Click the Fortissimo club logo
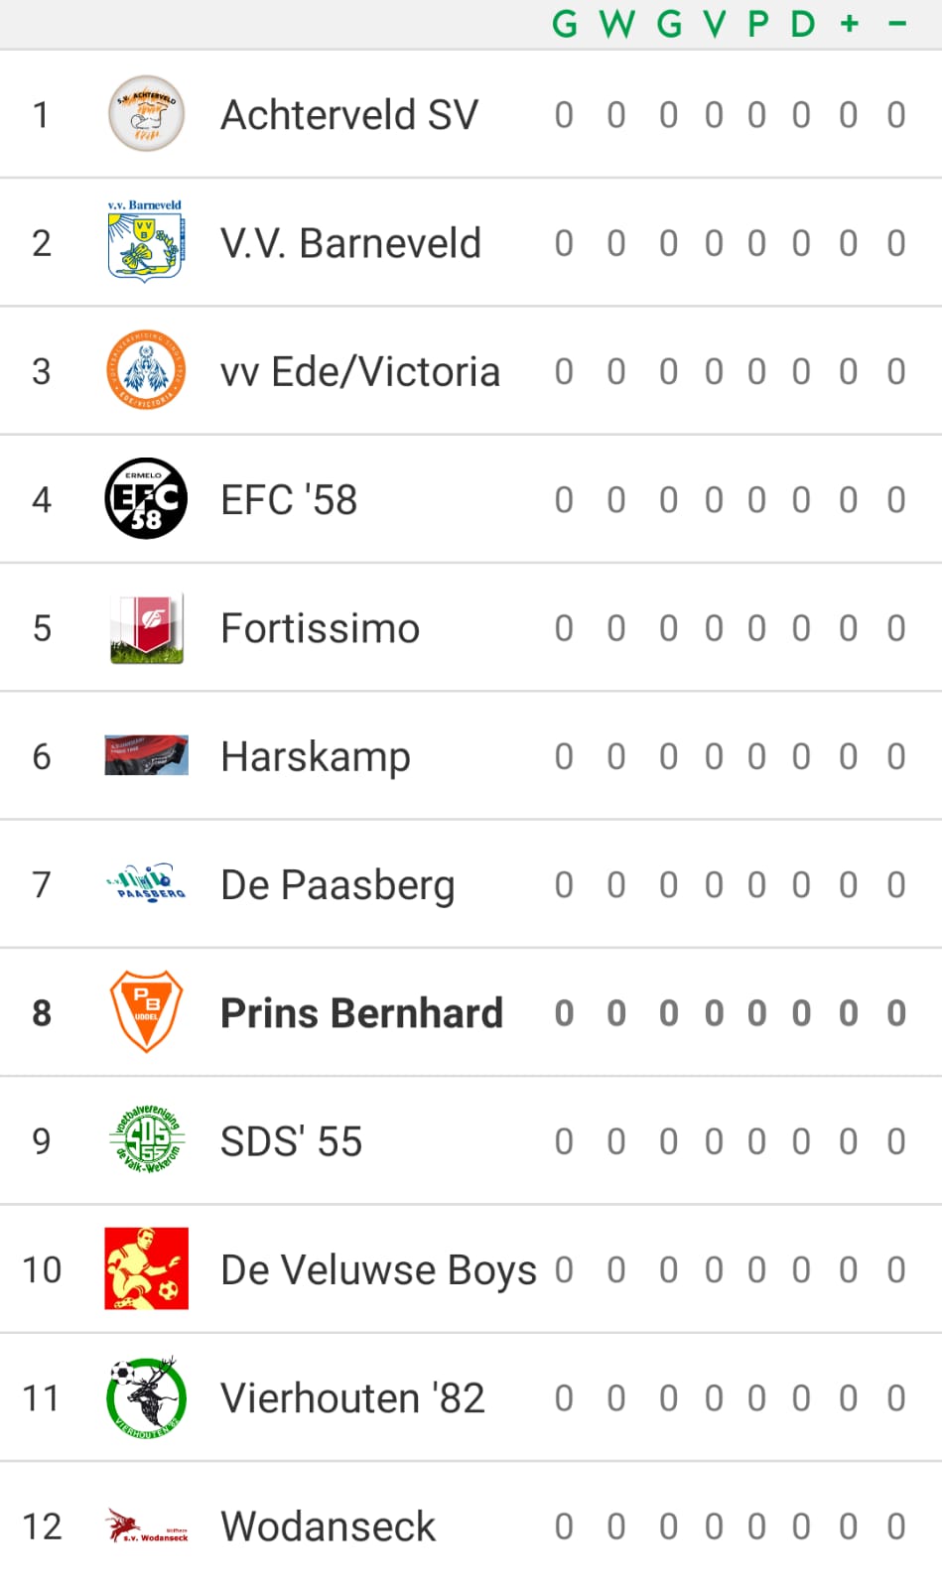The width and height of the screenshot is (942, 1588). (146, 627)
